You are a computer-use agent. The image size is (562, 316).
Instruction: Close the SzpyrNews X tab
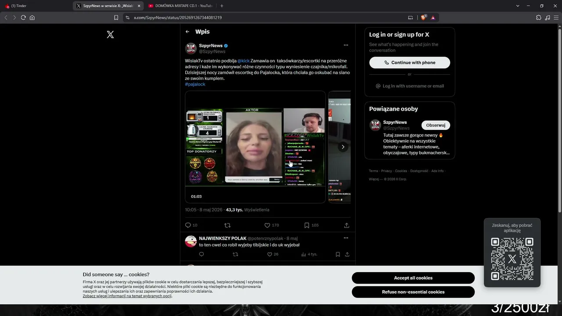(x=139, y=6)
